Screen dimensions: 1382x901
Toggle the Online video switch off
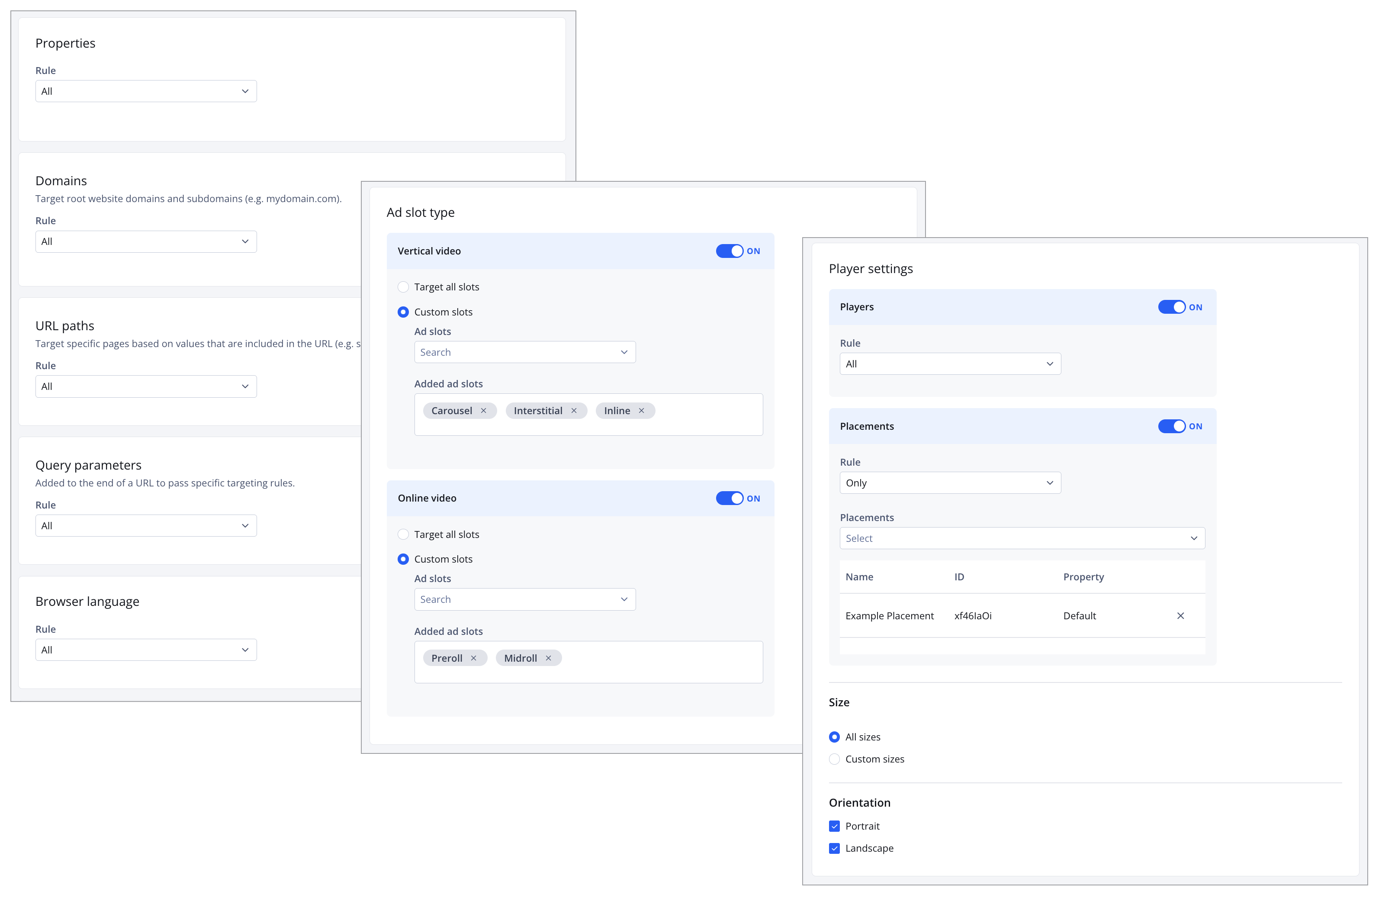[x=730, y=499]
